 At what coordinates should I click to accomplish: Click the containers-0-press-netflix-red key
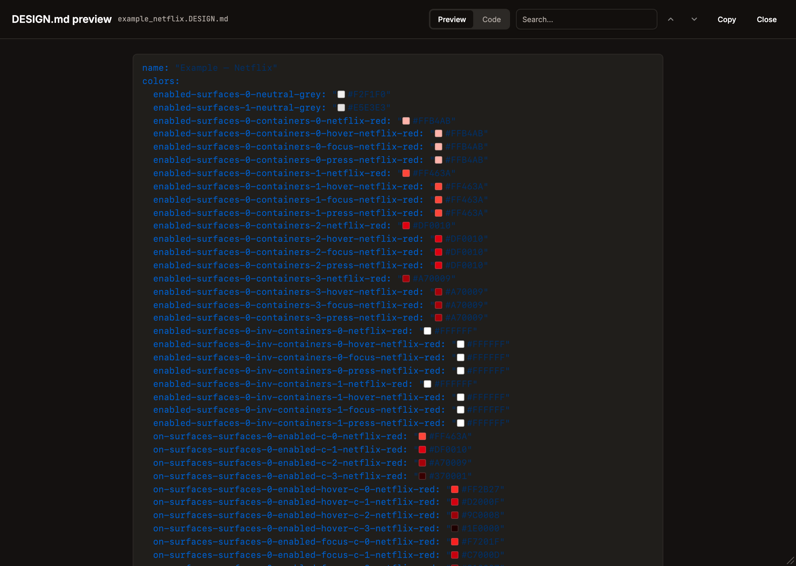[x=288, y=160]
